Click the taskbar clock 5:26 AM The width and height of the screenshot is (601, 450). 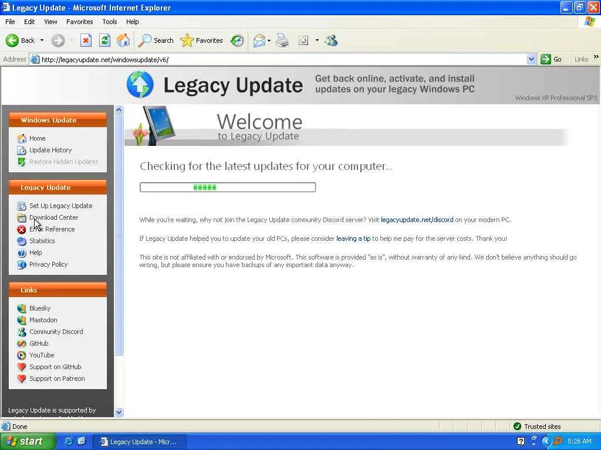[579, 441]
